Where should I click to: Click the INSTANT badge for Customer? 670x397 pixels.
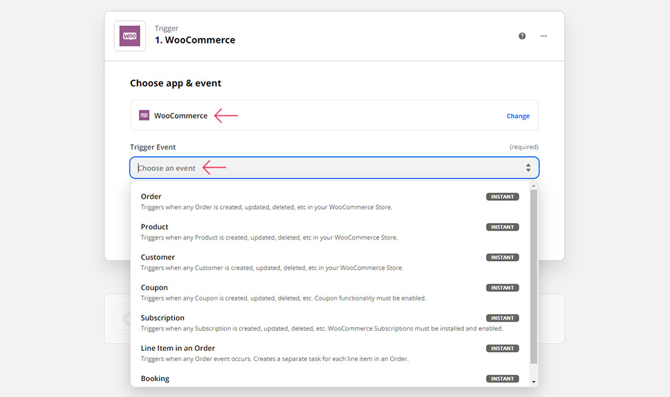click(x=503, y=258)
